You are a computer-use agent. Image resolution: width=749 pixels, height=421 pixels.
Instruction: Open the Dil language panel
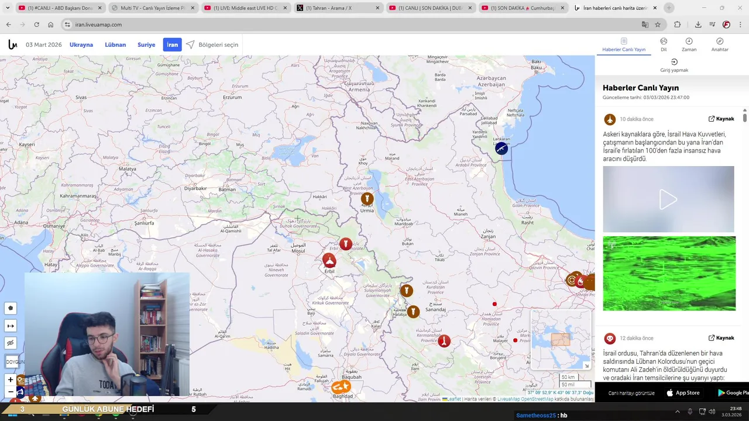[664, 45]
